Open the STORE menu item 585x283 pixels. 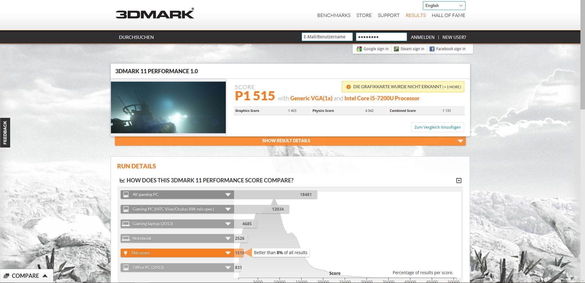[364, 15]
